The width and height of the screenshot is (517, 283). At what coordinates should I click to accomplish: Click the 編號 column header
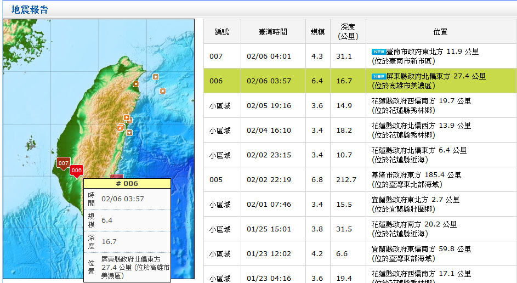tap(222, 32)
